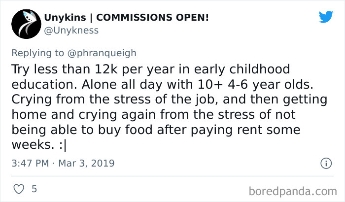Click the "COMMISSIONS OPEN!" name text
This screenshot has height=202, width=345.
[x=152, y=17]
